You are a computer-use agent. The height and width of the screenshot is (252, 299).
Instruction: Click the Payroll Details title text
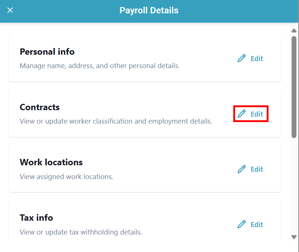[149, 10]
